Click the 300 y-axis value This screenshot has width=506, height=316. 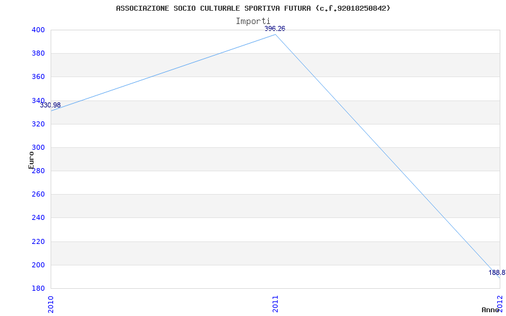click(38, 148)
